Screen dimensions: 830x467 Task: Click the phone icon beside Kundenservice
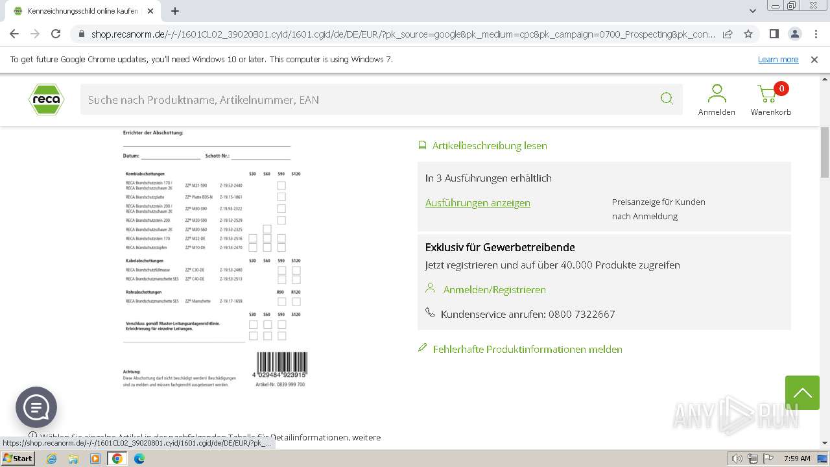(x=430, y=313)
